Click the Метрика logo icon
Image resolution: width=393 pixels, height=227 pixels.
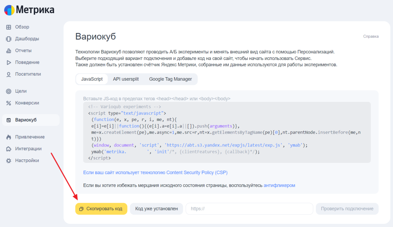pyautogui.click(x=9, y=10)
